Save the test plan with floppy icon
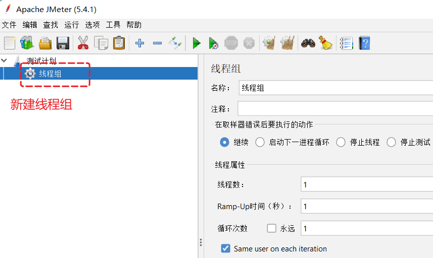Image resolution: width=433 pixels, height=258 pixels. tap(63, 43)
